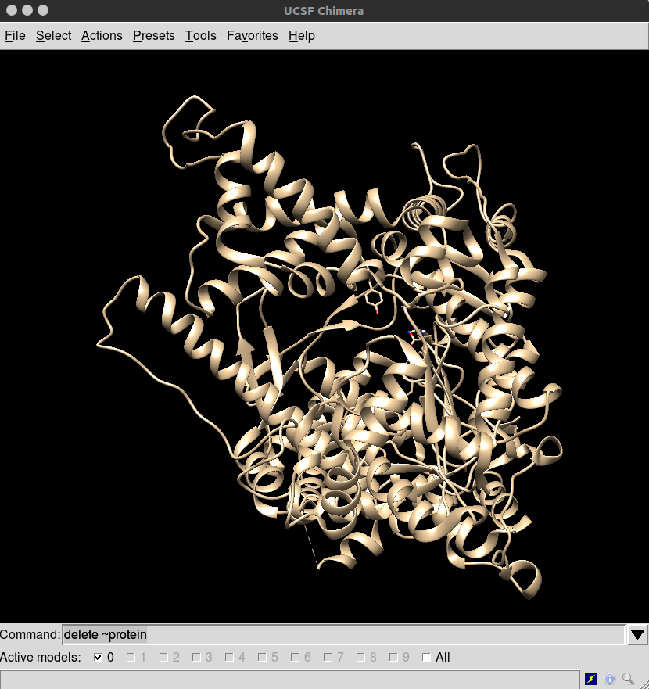Enable the All active models checkbox
649x689 pixels.
click(426, 658)
